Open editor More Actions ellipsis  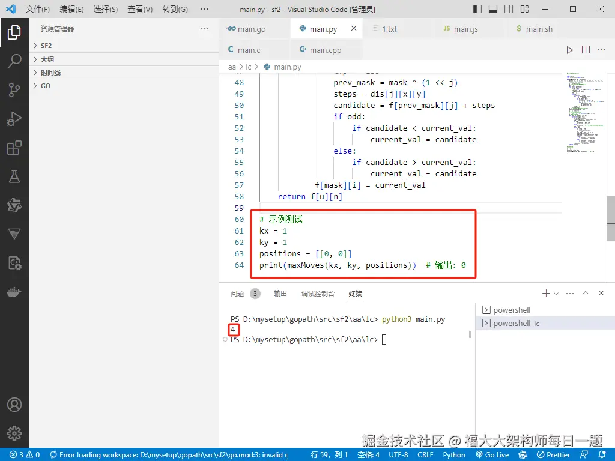tap(601, 50)
